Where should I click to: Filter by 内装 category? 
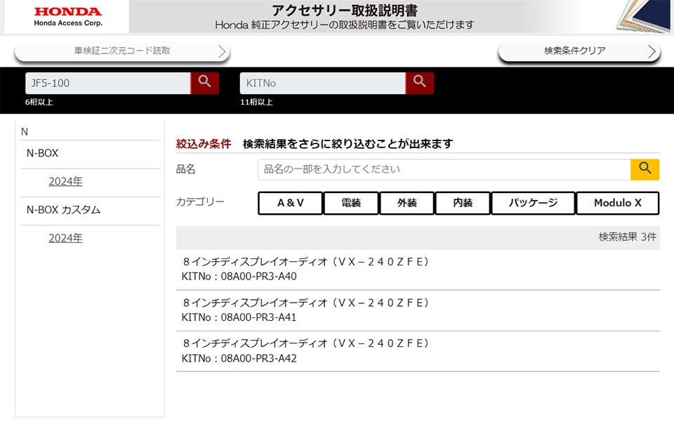click(463, 203)
